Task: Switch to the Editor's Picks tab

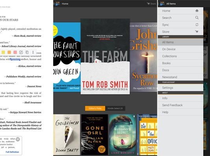Action: pyautogui.click(x=95, y=108)
